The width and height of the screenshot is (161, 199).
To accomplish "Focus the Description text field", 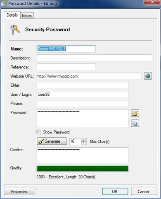I will click(95, 58).
